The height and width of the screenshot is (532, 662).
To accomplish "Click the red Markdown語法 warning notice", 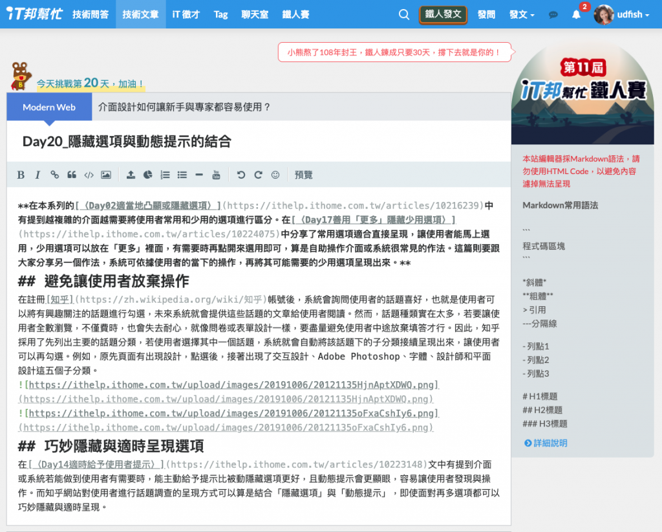I will point(581,171).
